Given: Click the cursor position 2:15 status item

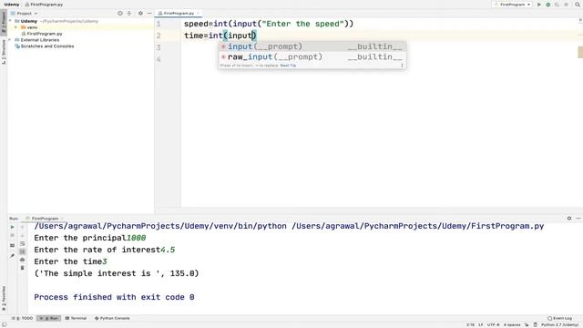Looking at the screenshot, I should click(470, 324).
